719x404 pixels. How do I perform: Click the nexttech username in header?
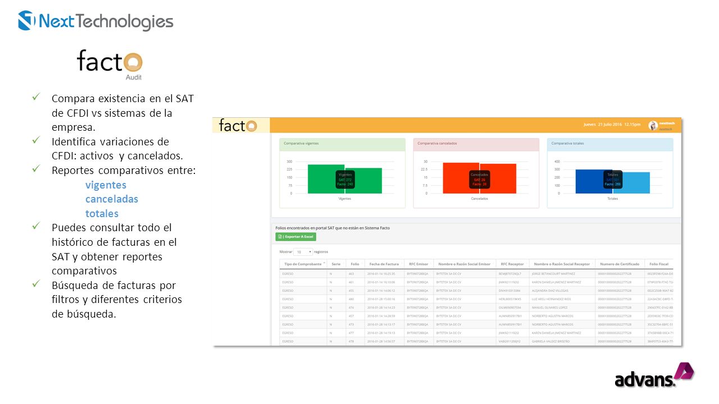click(666, 123)
